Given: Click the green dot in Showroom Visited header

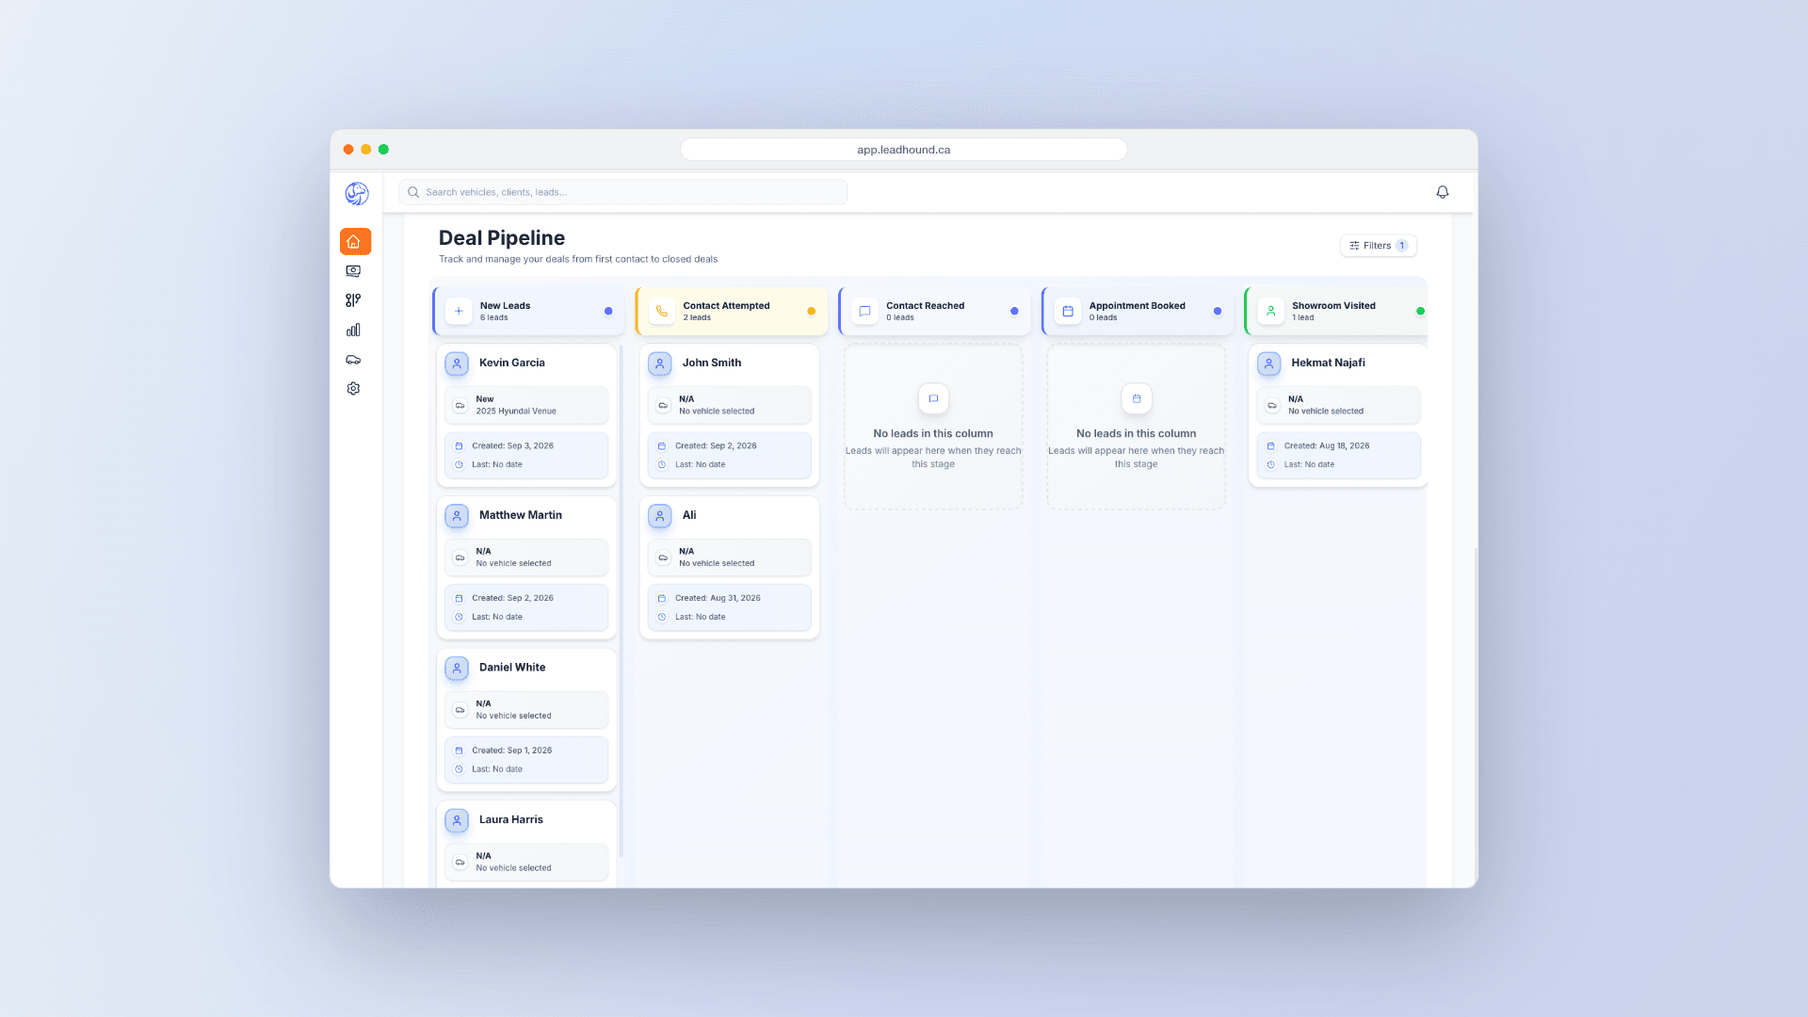Looking at the screenshot, I should click(x=1420, y=311).
